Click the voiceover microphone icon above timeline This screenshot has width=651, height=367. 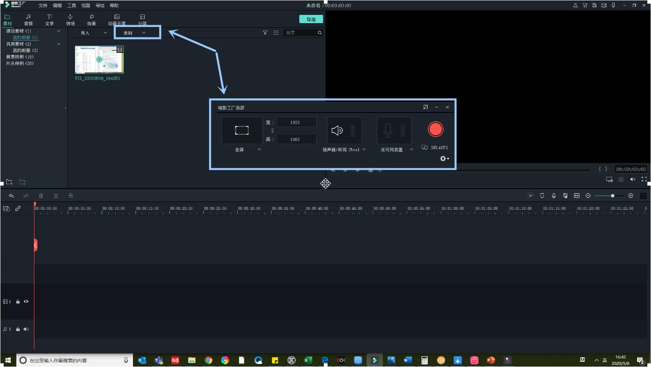point(553,196)
